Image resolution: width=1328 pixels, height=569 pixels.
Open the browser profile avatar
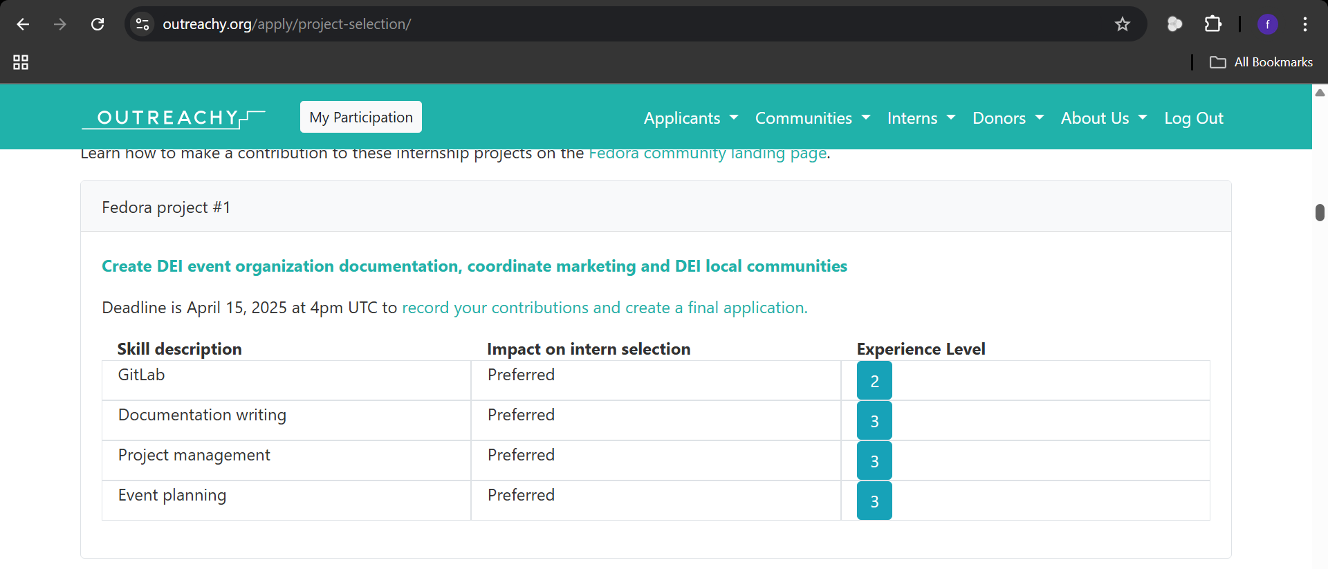pyautogui.click(x=1267, y=24)
